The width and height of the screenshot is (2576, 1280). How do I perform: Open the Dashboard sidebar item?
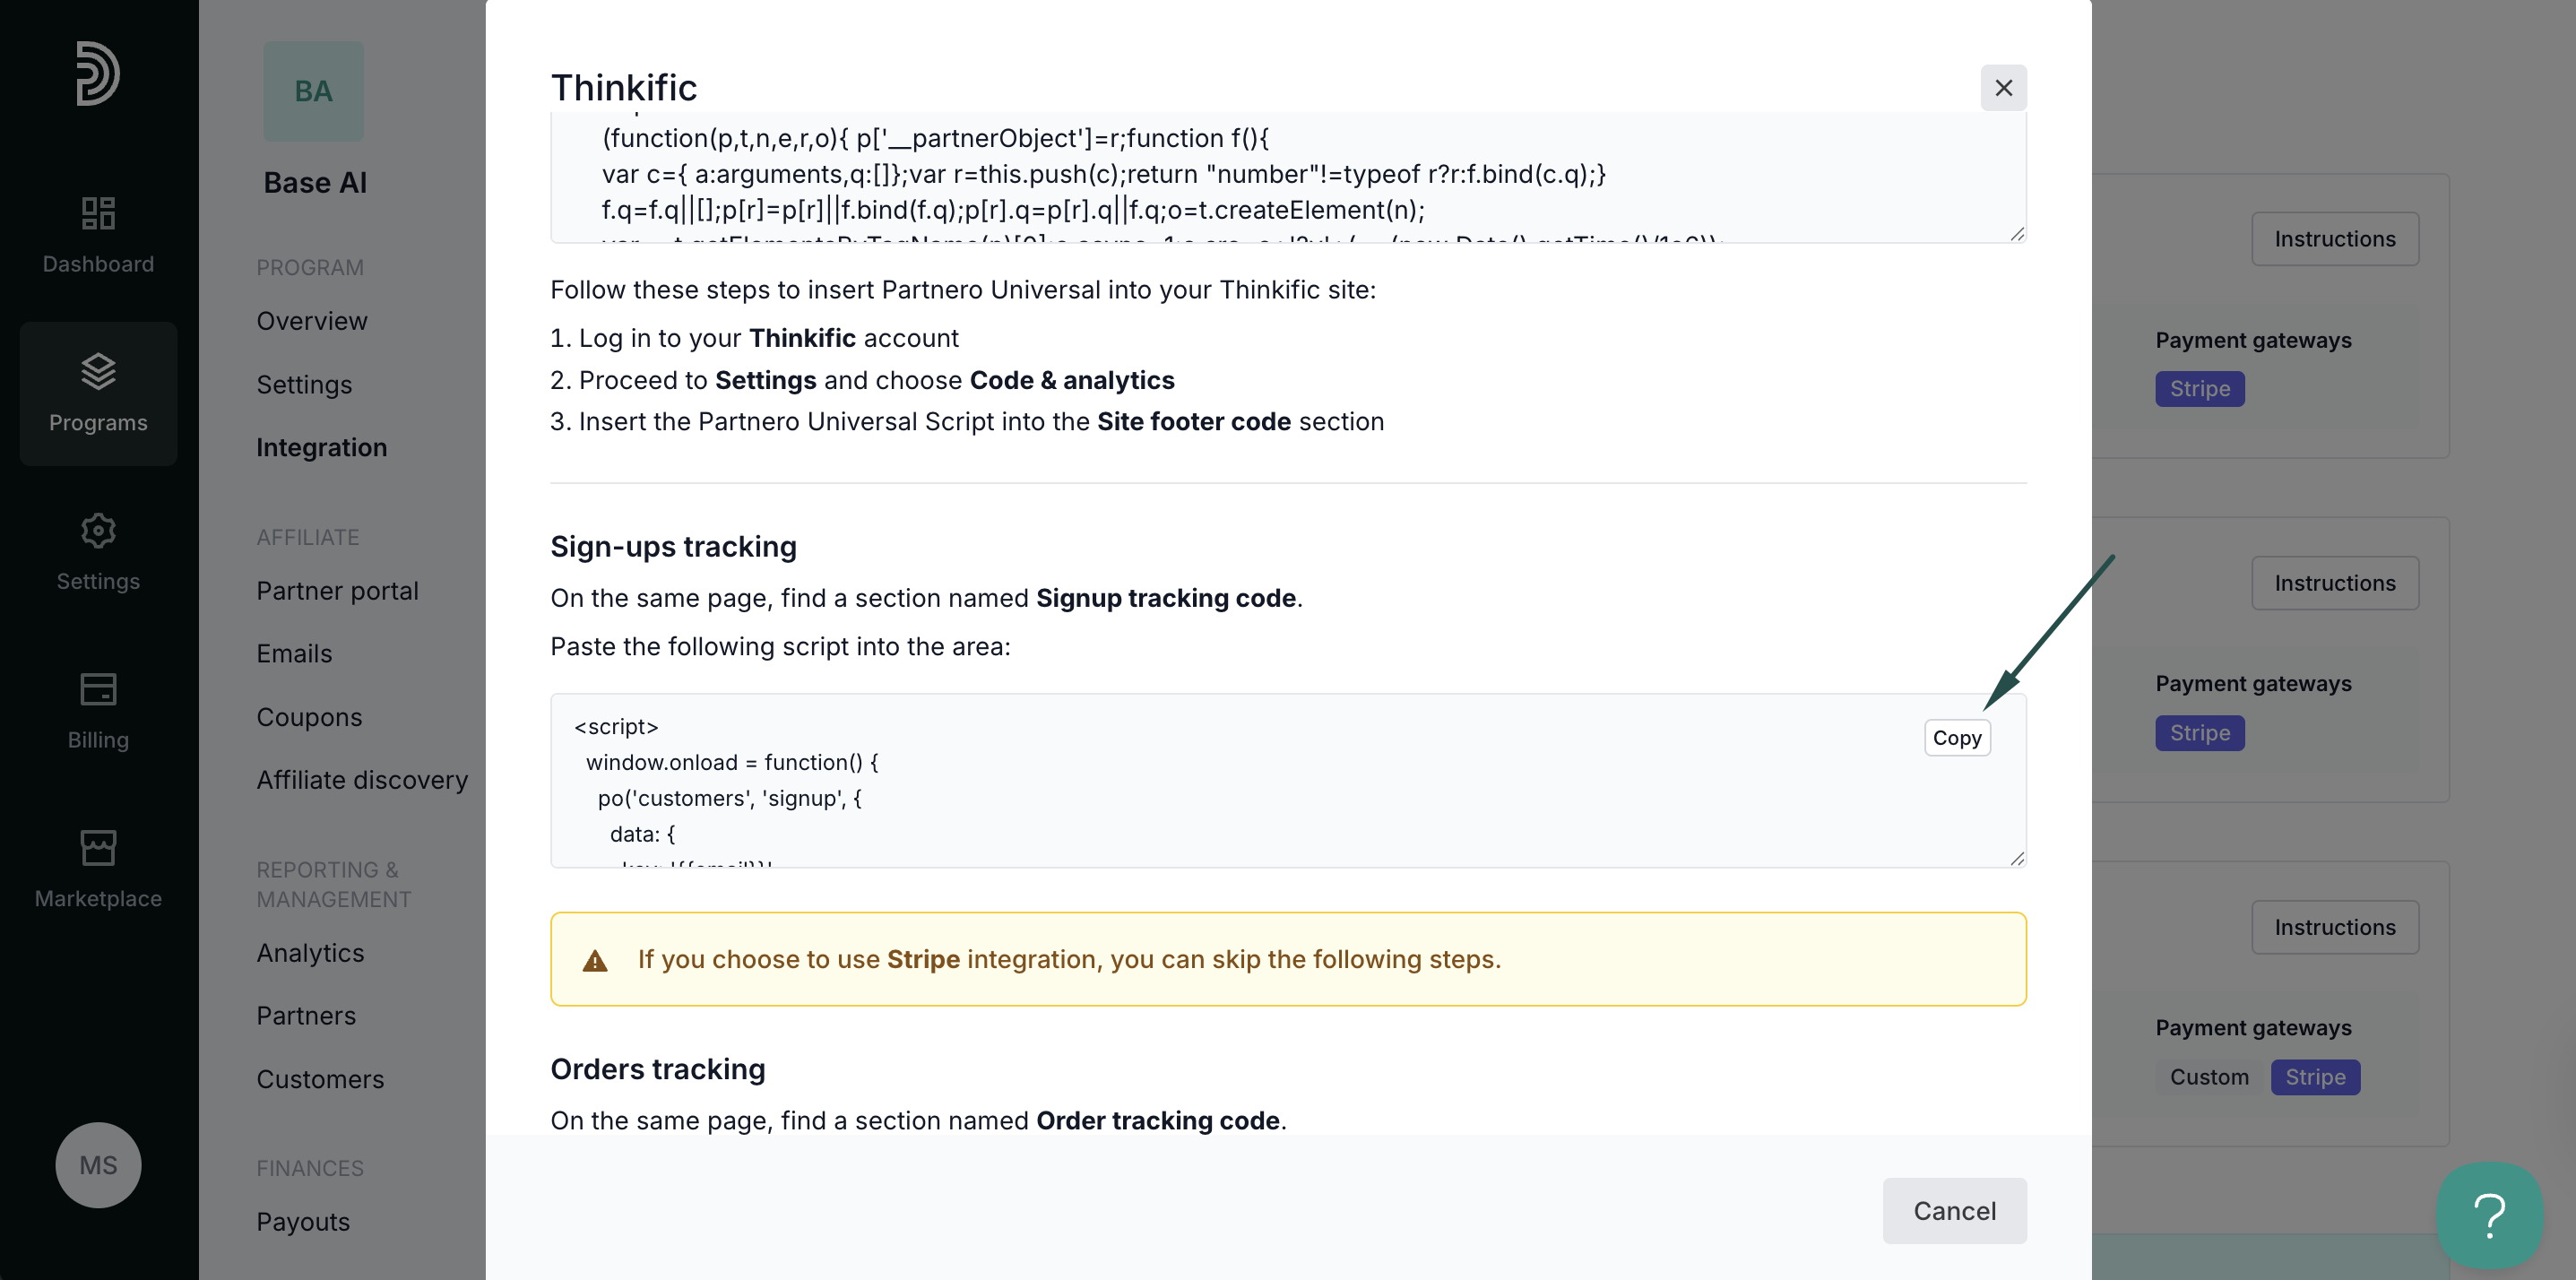pyautogui.click(x=98, y=235)
